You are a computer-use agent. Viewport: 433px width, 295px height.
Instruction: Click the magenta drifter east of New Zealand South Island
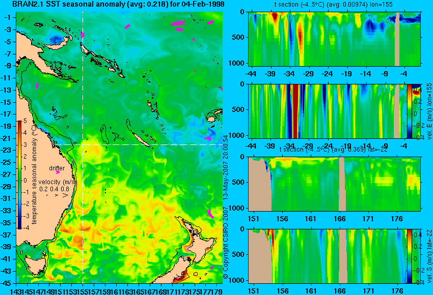coord(211,268)
